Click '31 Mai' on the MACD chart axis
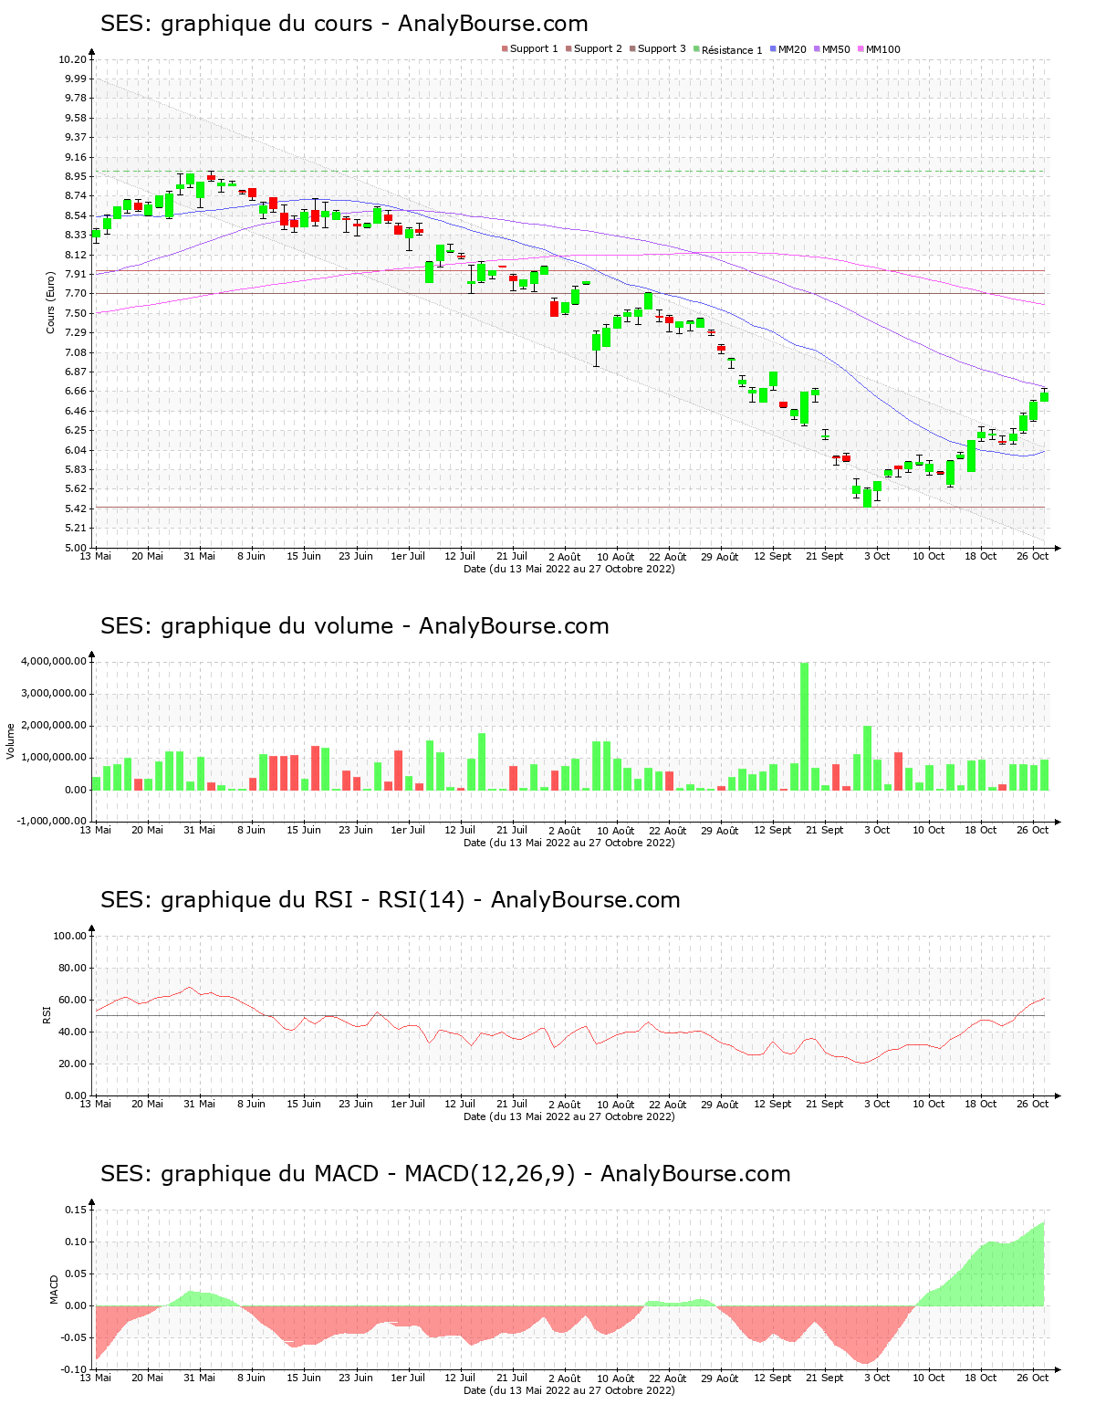1095x1415 pixels. click(200, 1378)
